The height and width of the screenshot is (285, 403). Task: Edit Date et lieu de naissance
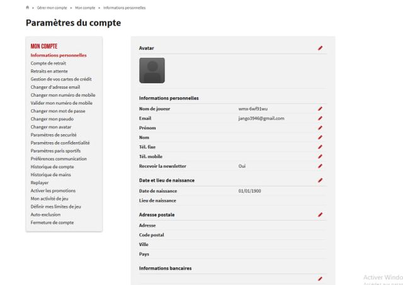(320, 181)
